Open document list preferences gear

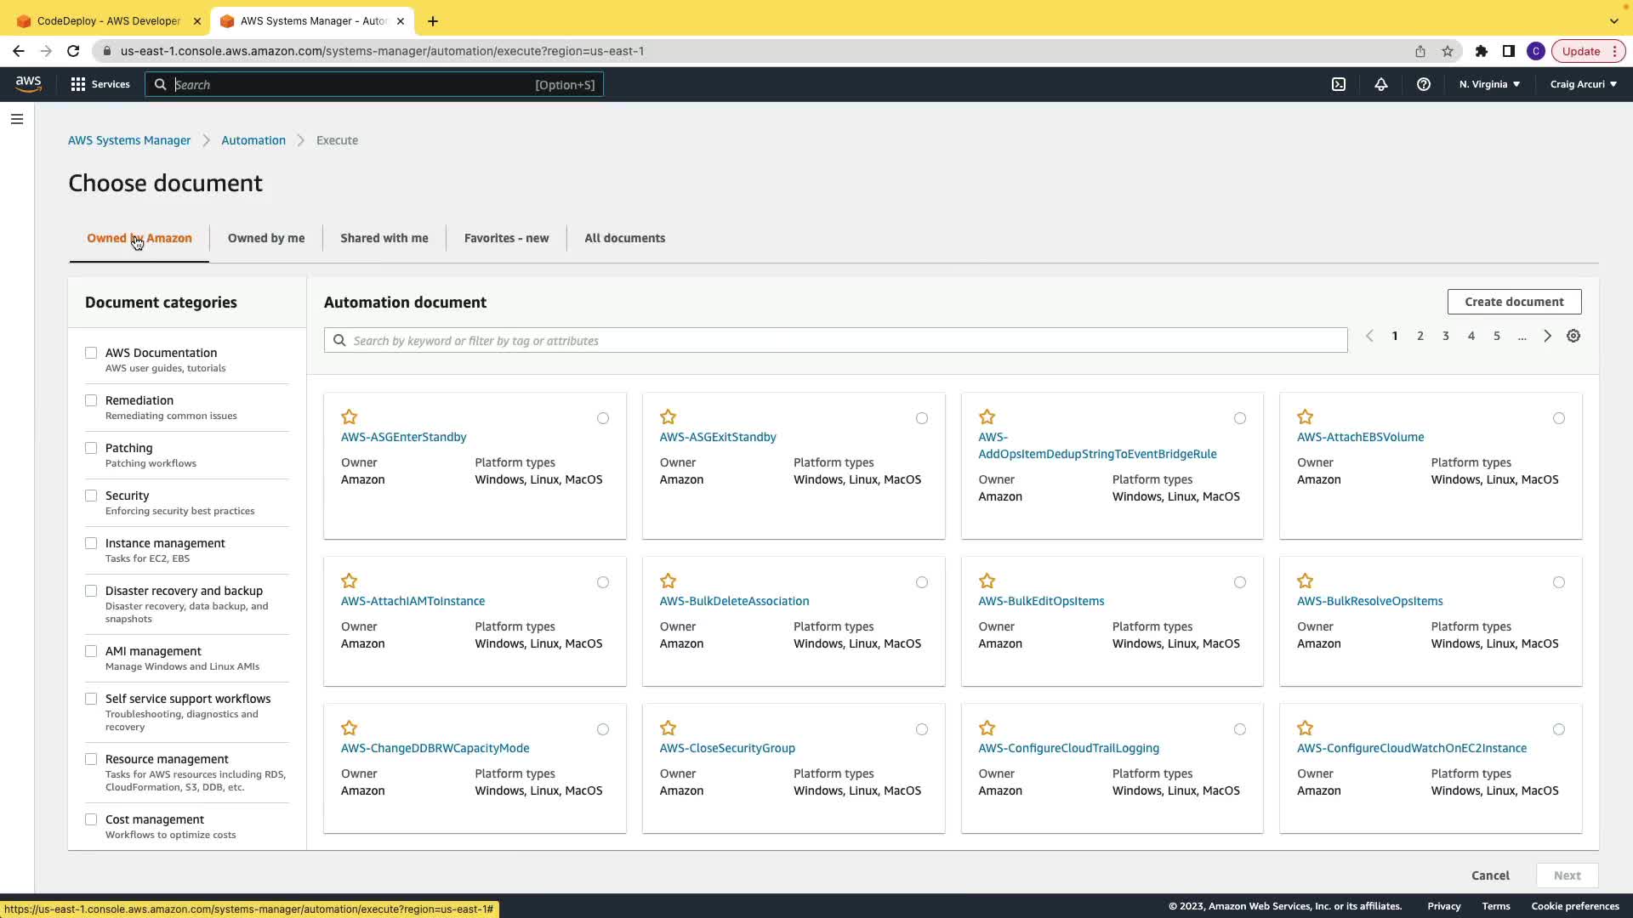pos(1573,336)
